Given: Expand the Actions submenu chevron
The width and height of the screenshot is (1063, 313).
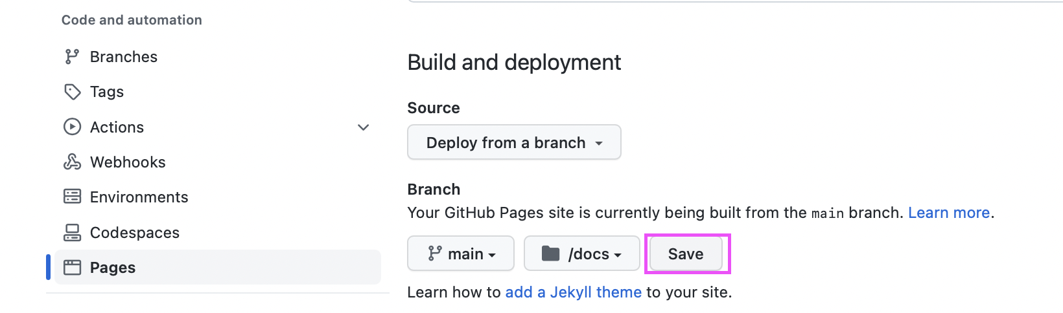Looking at the screenshot, I should (x=364, y=127).
